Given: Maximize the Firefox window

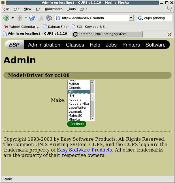Looking at the screenshot, I should 167,3.
